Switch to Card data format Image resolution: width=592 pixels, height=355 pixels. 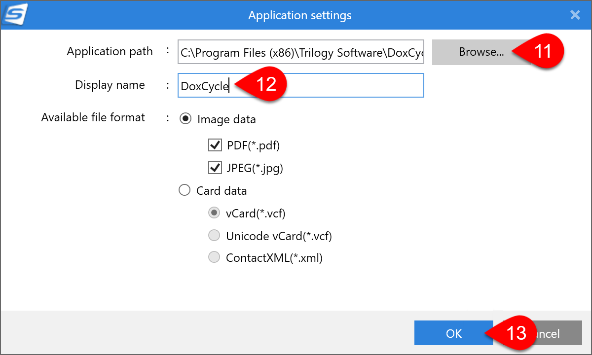point(184,190)
